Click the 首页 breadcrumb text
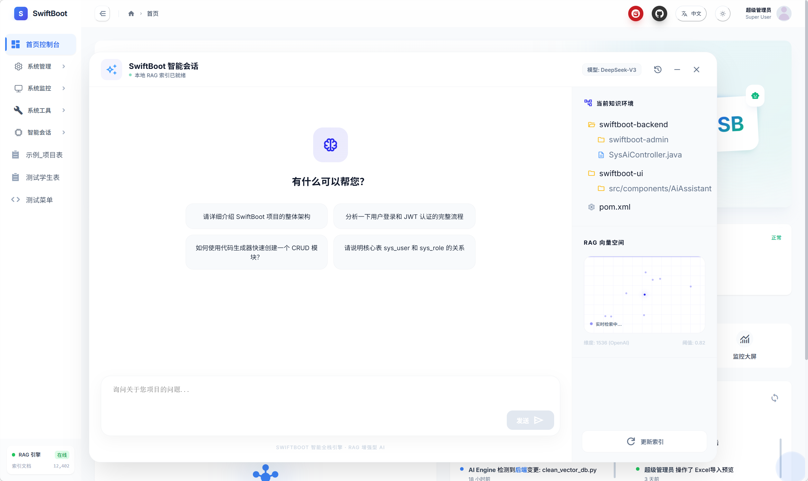The height and width of the screenshot is (481, 808). point(152,14)
